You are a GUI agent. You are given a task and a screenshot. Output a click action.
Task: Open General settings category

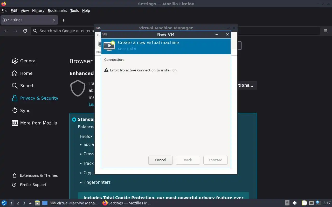click(24, 61)
